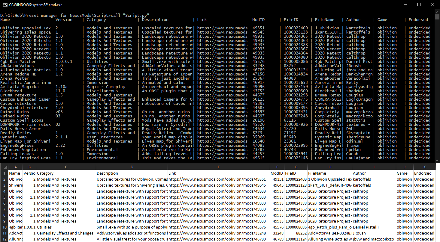Click spreadsheet cell '1.0.0.1' version
The height and width of the screenshot is (242, 440).
click(x=29, y=227)
